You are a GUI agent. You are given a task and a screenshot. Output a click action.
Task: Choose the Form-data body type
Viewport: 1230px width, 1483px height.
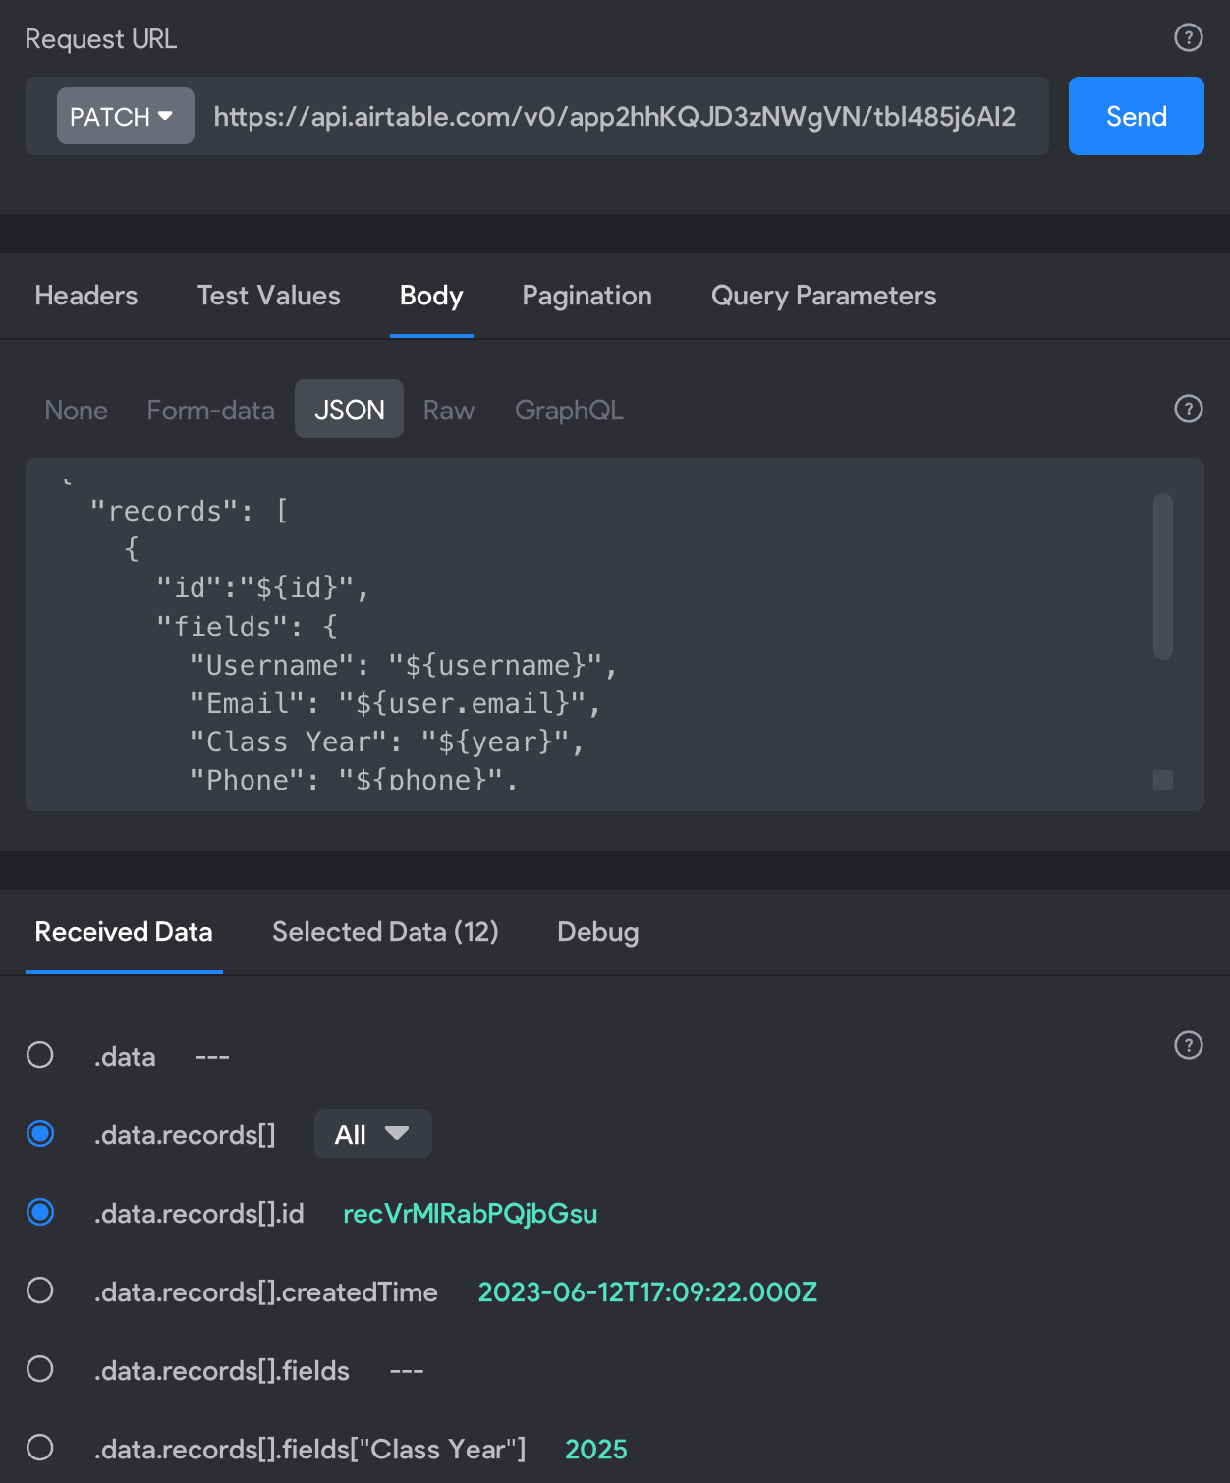click(210, 410)
